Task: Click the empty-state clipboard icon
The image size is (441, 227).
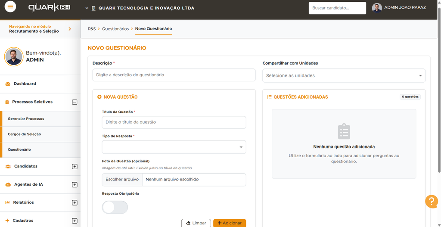Action: [x=344, y=131]
